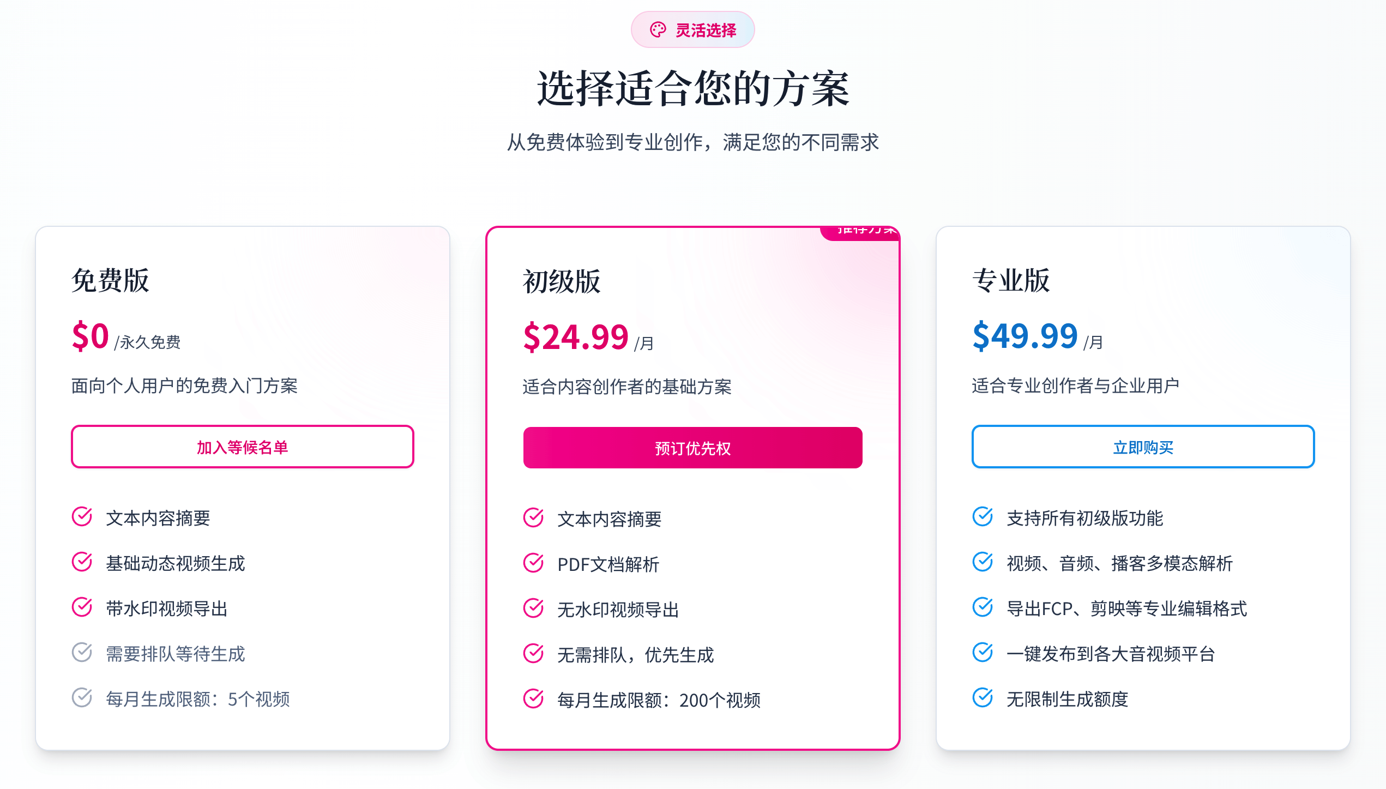Click the check icon beside 无水印视频导出
1386x789 pixels.
coord(533,609)
